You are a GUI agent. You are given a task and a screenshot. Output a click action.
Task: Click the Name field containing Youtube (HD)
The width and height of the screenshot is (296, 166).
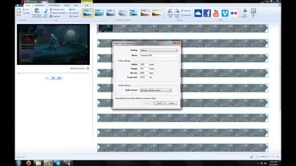159,55
